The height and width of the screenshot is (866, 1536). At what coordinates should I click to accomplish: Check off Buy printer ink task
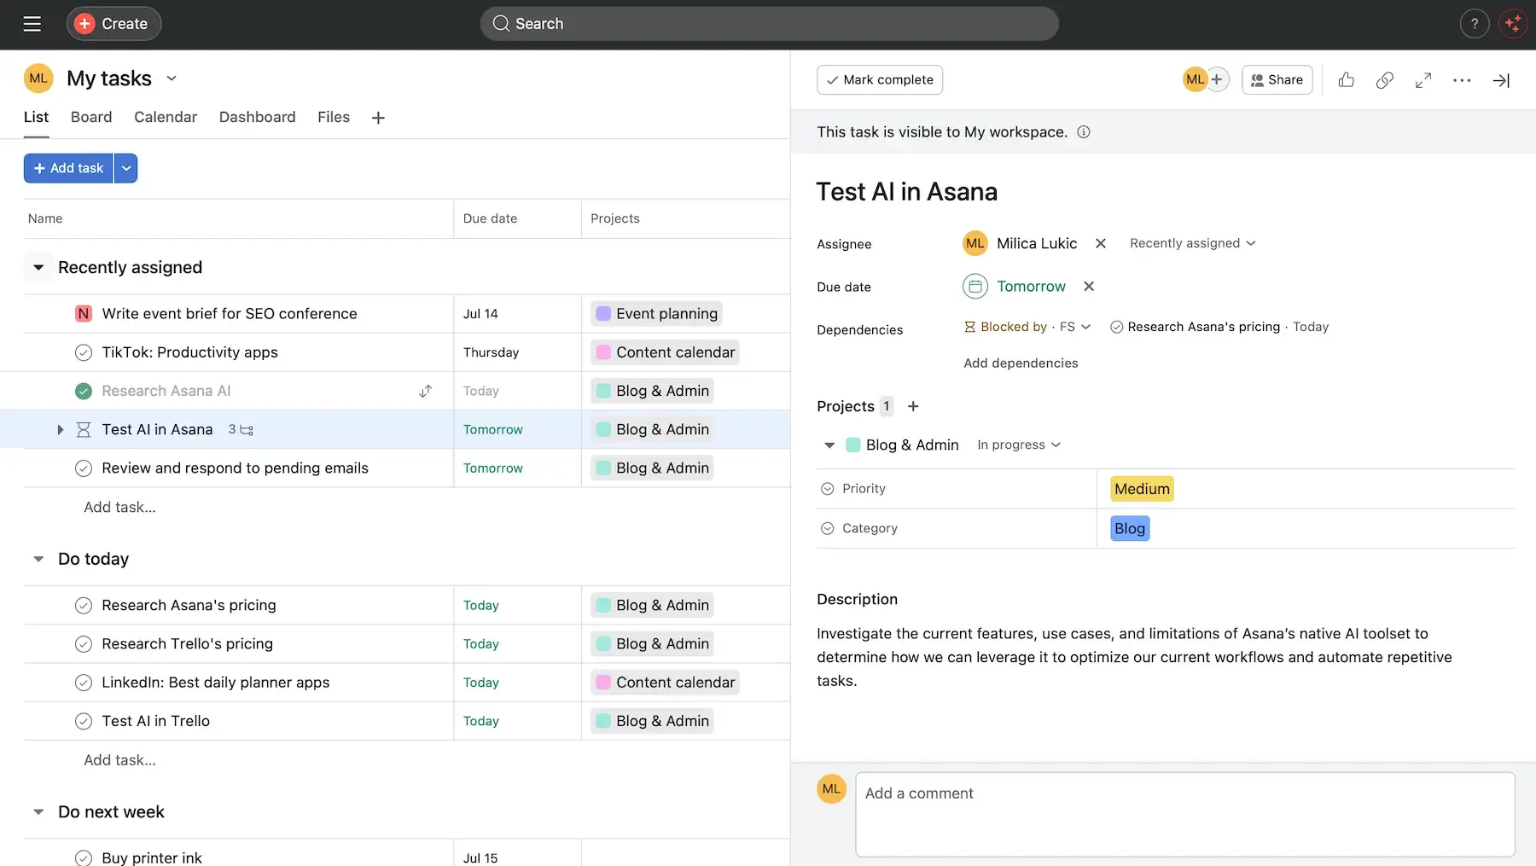coord(84,857)
